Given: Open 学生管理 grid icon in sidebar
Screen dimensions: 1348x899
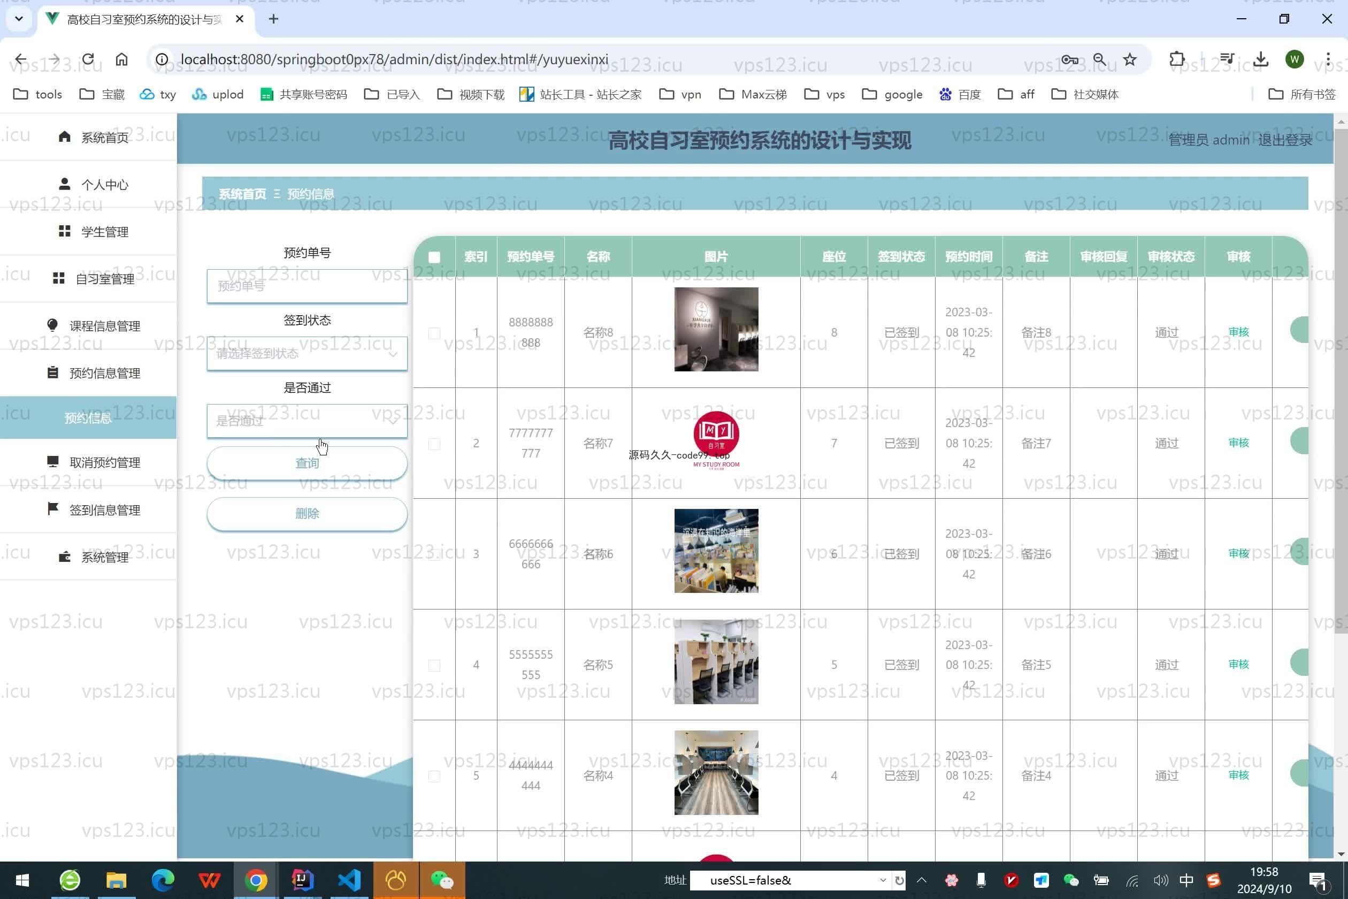Looking at the screenshot, I should [64, 231].
